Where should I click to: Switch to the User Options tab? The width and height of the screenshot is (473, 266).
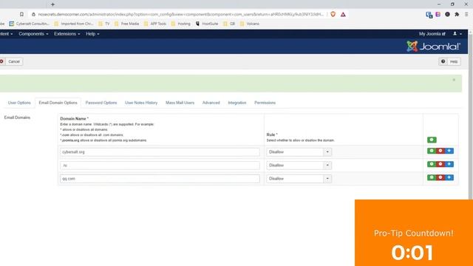19,103
